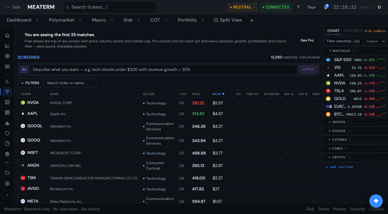Open the home icon in sidebar
This screenshot has width=388, height=214.
[7, 35]
